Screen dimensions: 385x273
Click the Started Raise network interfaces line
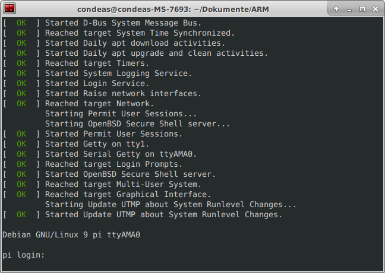[102, 93]
